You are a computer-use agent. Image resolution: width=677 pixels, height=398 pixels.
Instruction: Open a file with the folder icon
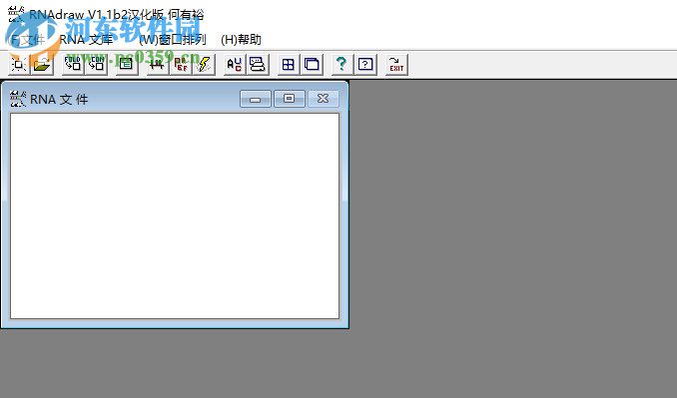[x=42, y=65]
